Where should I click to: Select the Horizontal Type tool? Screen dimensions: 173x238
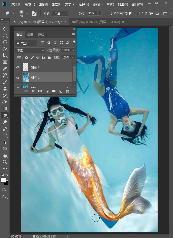(5, 135)
